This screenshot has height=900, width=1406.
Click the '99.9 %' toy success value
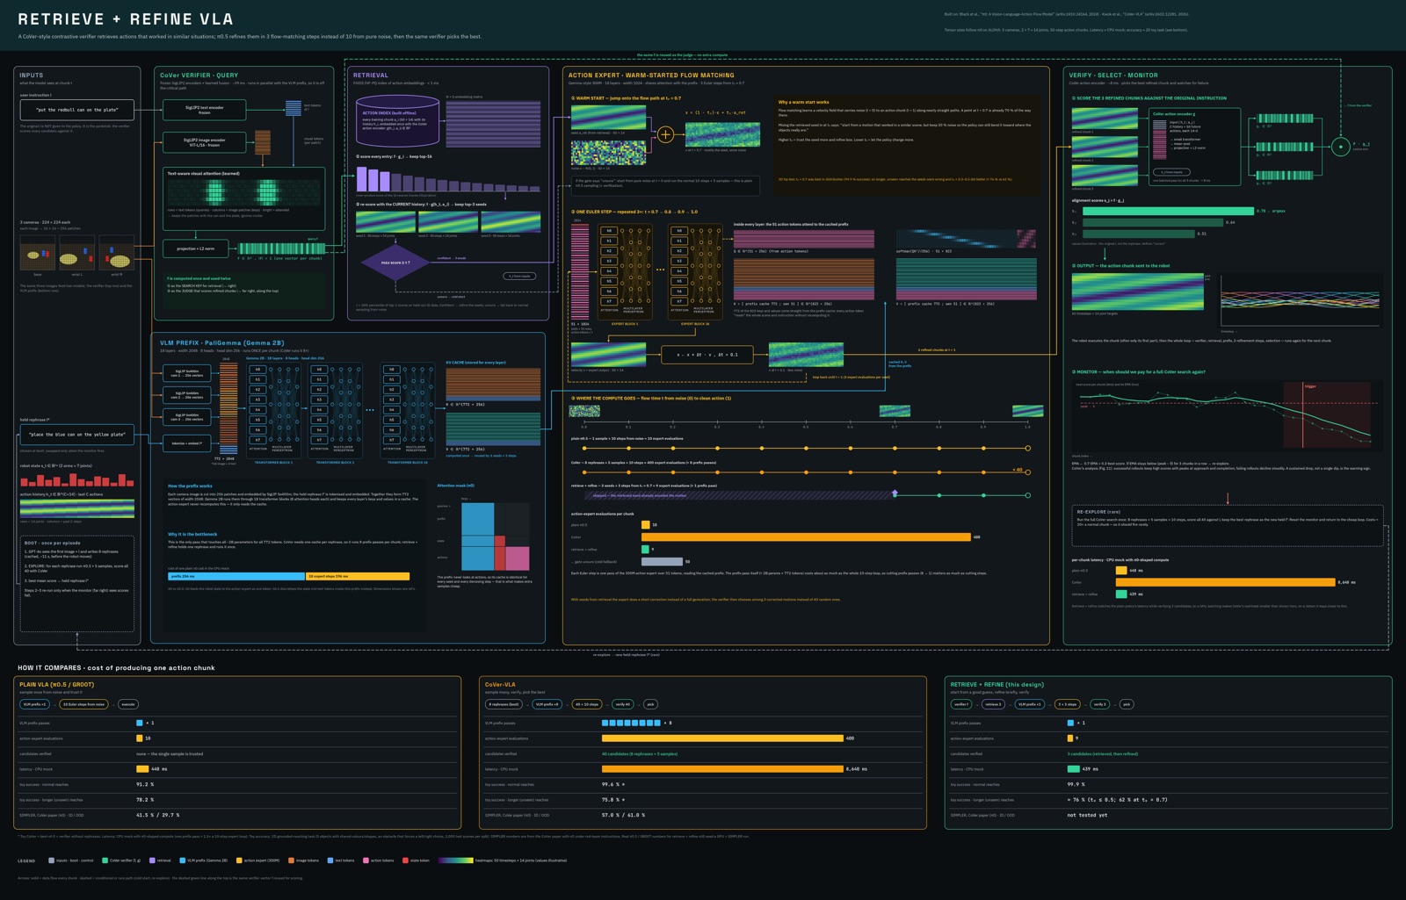coord(1076,784)
